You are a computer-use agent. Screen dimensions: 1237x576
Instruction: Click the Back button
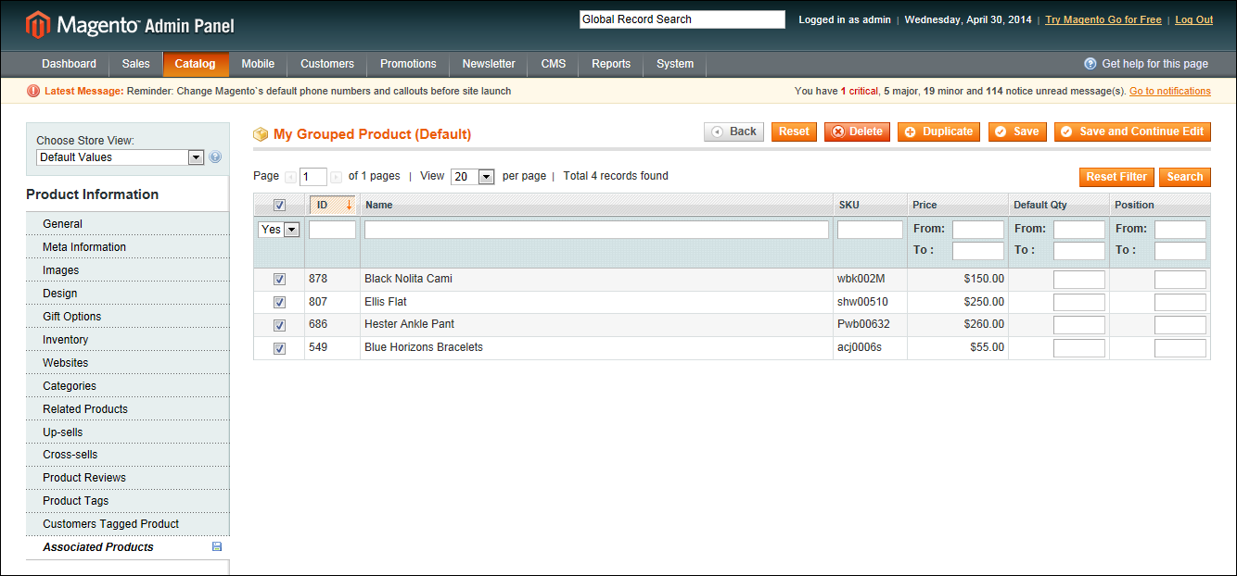pos(733,131)
